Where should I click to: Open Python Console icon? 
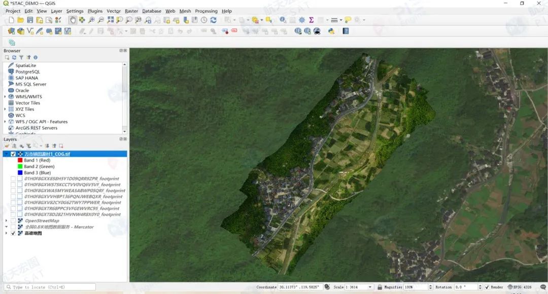point(331,31)
